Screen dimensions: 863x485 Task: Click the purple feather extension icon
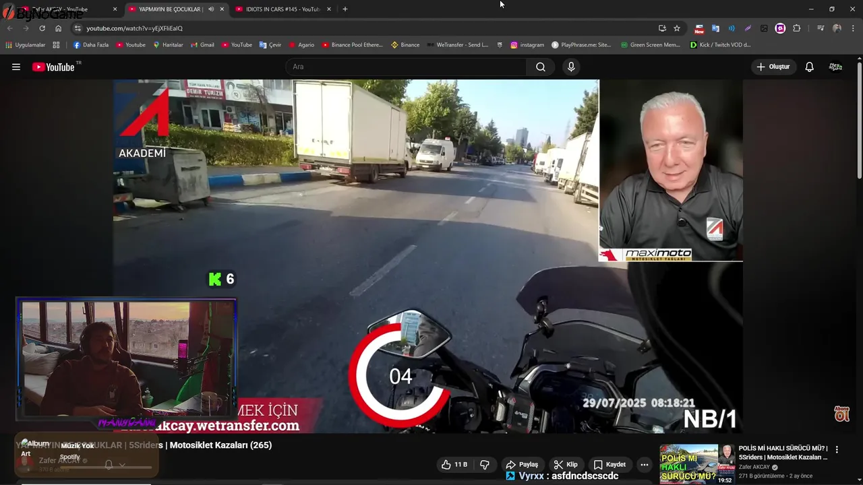[748, 28]
